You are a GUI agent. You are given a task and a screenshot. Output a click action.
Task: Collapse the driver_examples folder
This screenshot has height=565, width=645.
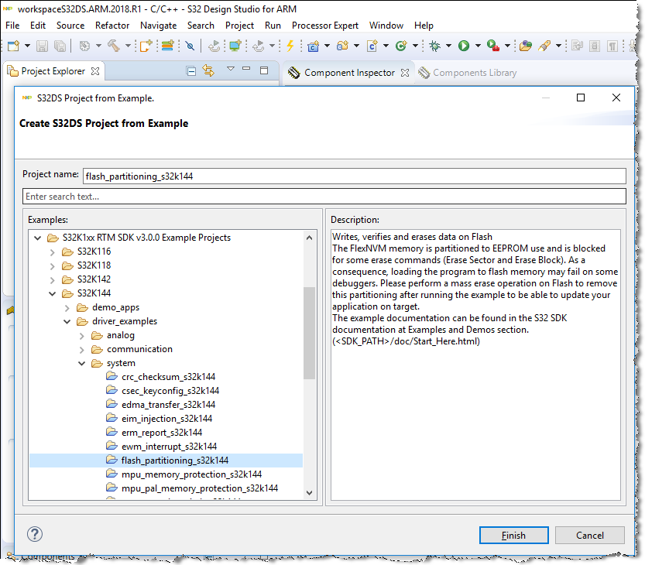pos(67,321)
